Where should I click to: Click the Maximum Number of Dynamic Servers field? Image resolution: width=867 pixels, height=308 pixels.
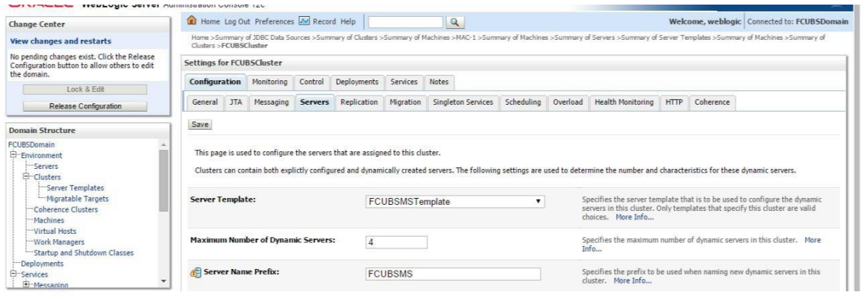tap(397, 242)
